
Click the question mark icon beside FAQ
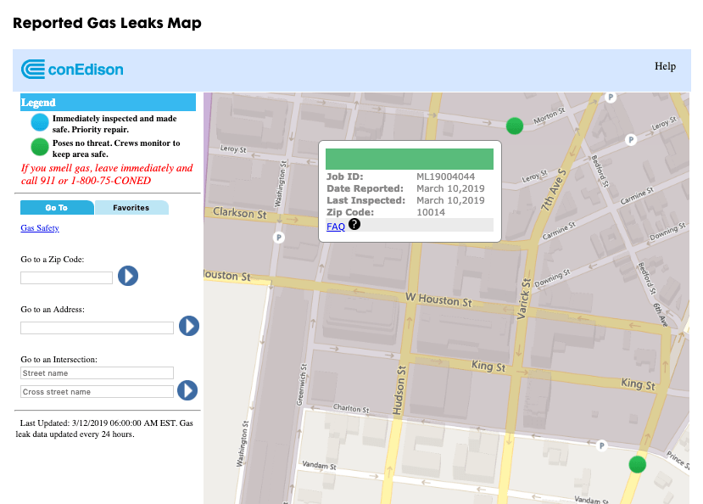pos(354,224)
